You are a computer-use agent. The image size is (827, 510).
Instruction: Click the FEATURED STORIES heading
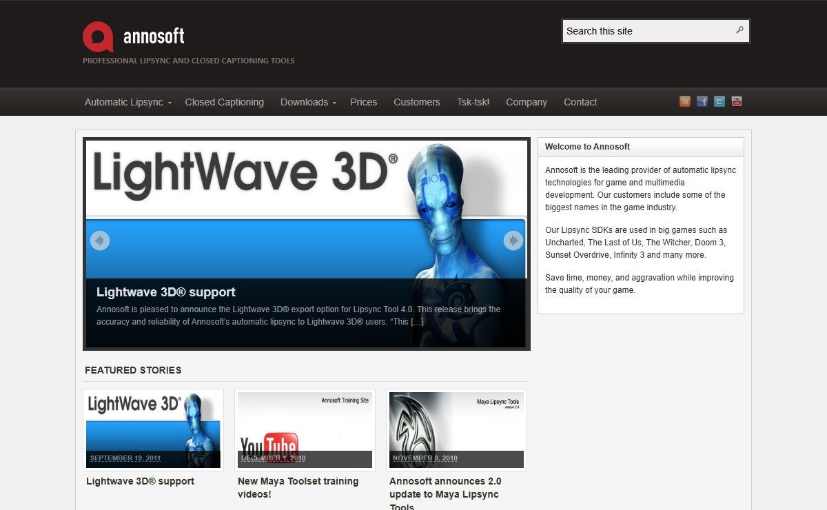coord(133,370)
